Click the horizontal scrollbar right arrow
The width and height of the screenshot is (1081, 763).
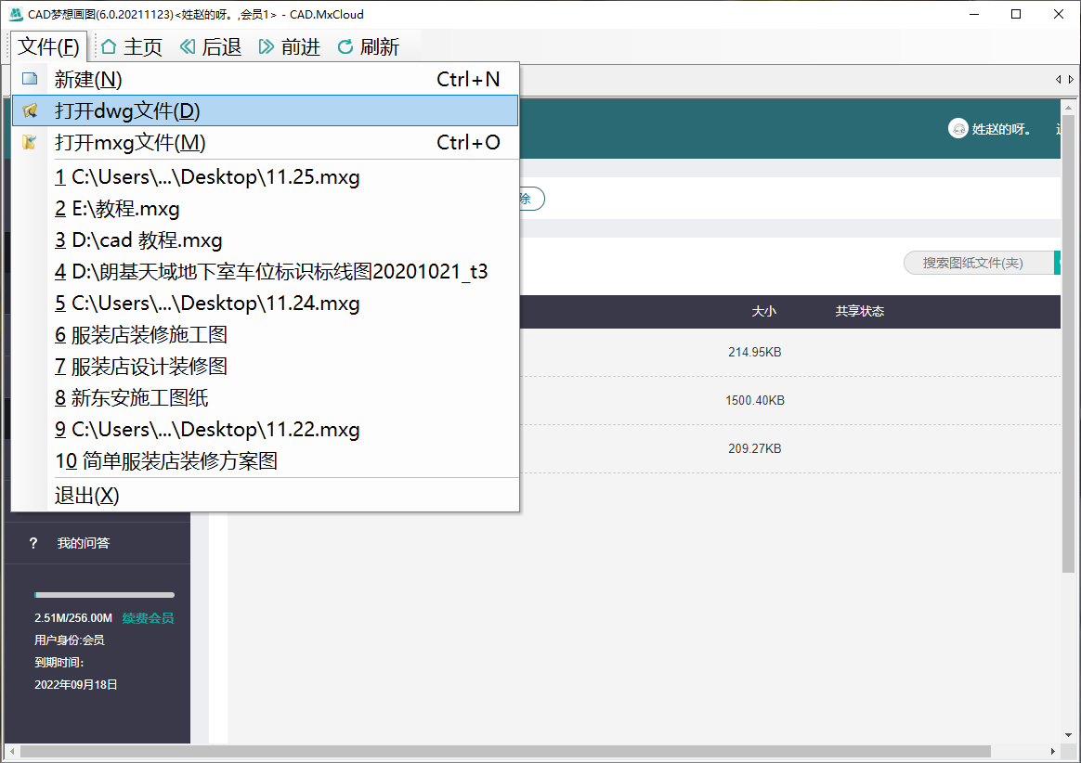1053,751
